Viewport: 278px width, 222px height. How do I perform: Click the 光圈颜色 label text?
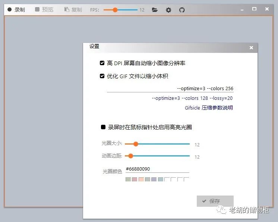pyautogui.click(x=112, y=171)
